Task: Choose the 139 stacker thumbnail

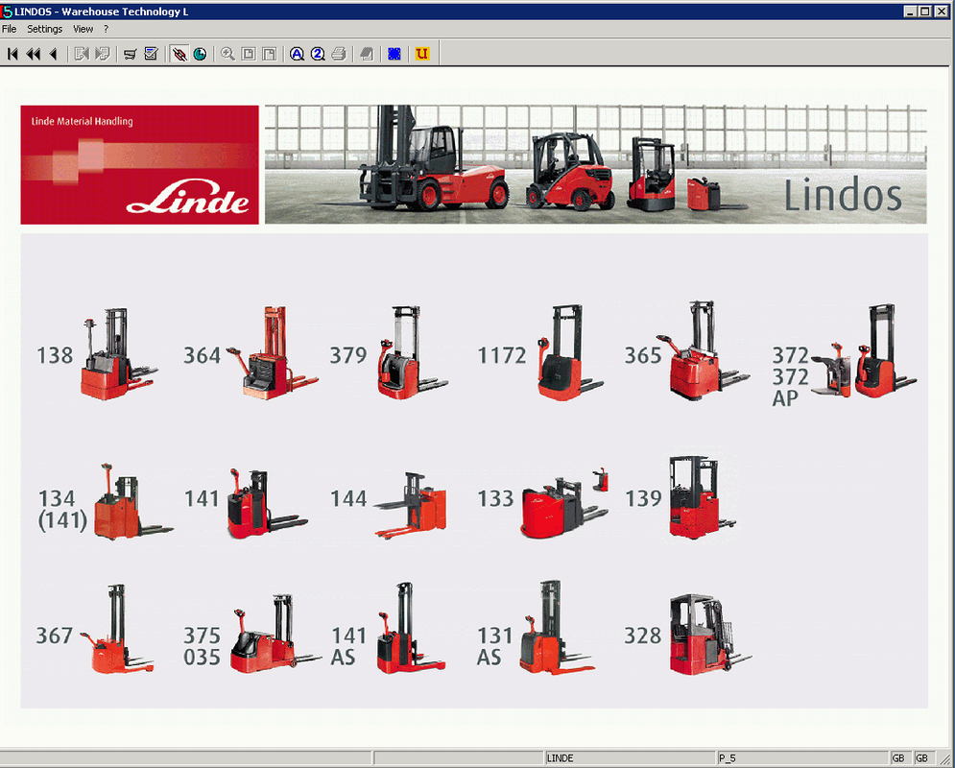Action: pos(702,497)
